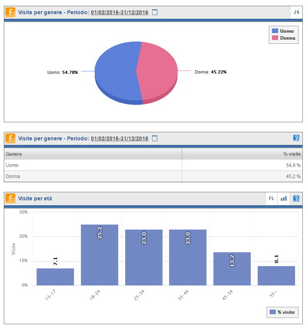The width and height of the screenshot is (307, 328).
Task: Sort by Genere column header
Action: pyautogui.click(x=93, y=154)
